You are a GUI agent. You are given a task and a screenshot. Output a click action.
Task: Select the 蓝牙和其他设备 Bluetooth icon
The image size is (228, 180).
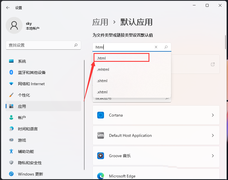coord(11,72)
